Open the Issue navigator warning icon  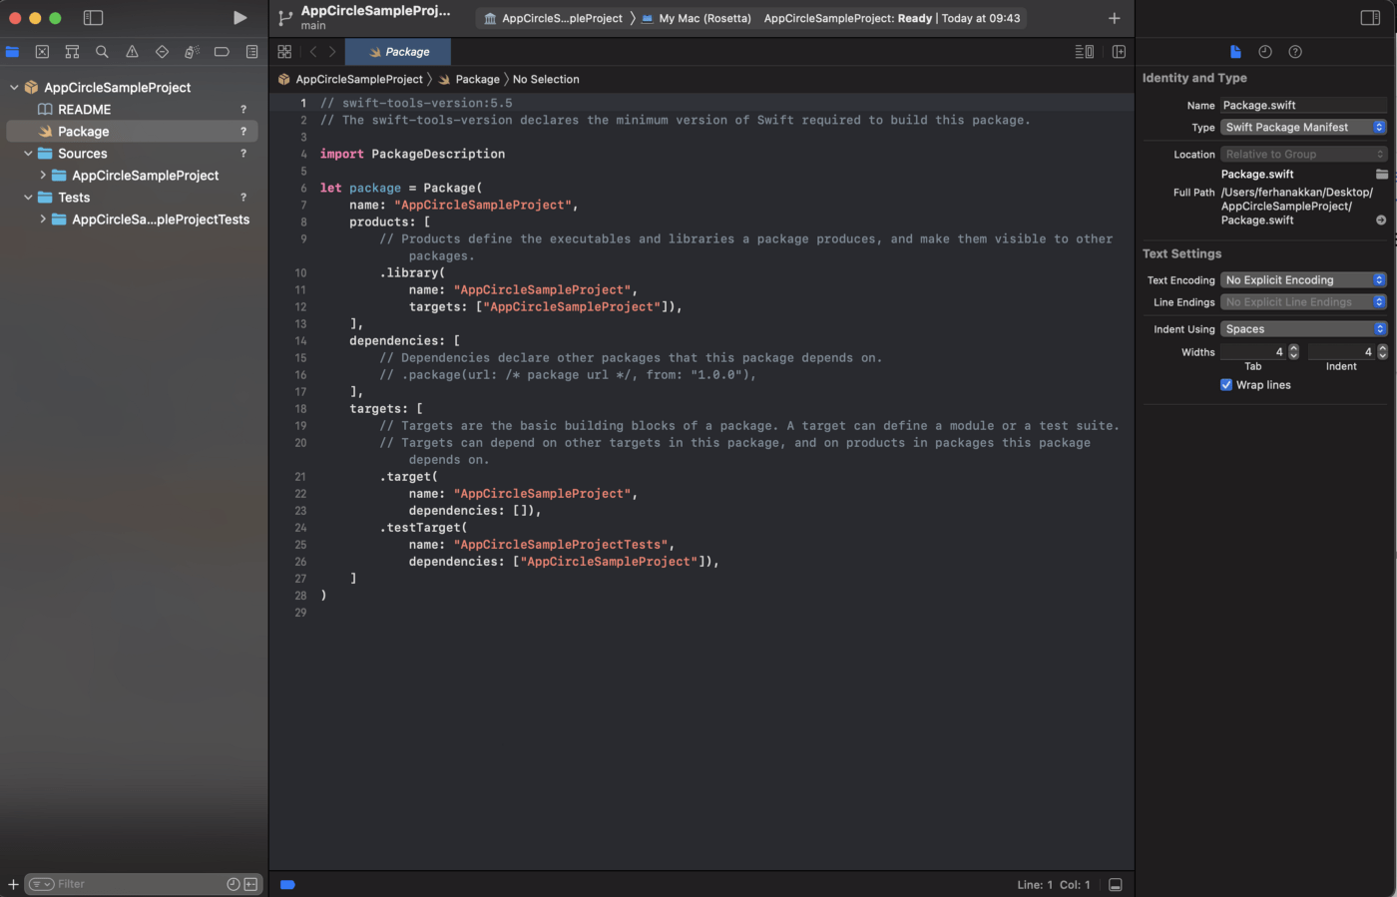pyautogui.click(x=132, y=52)
